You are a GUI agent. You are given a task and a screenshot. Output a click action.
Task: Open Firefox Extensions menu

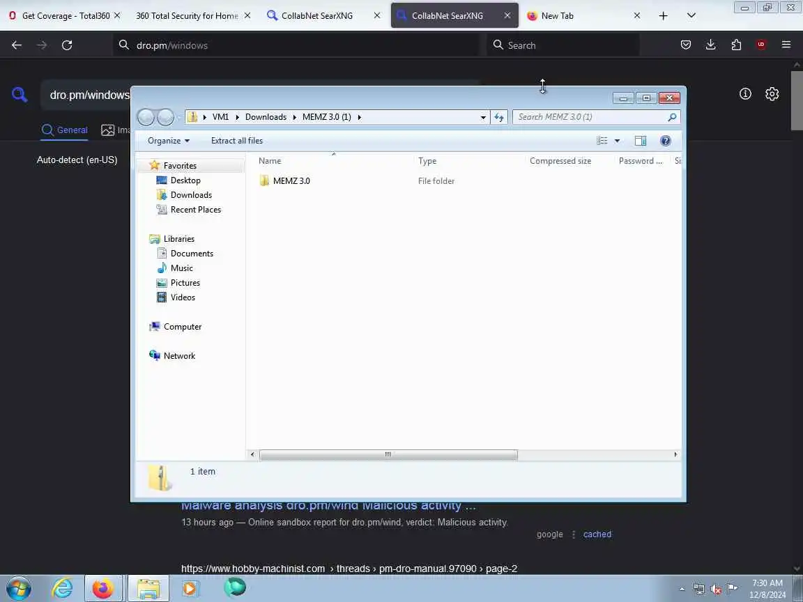[736, 45]
